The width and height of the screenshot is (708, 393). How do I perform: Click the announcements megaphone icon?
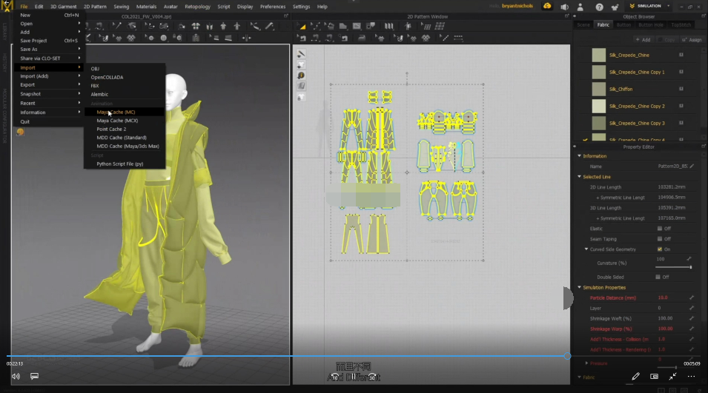click(x=564, y=7)
